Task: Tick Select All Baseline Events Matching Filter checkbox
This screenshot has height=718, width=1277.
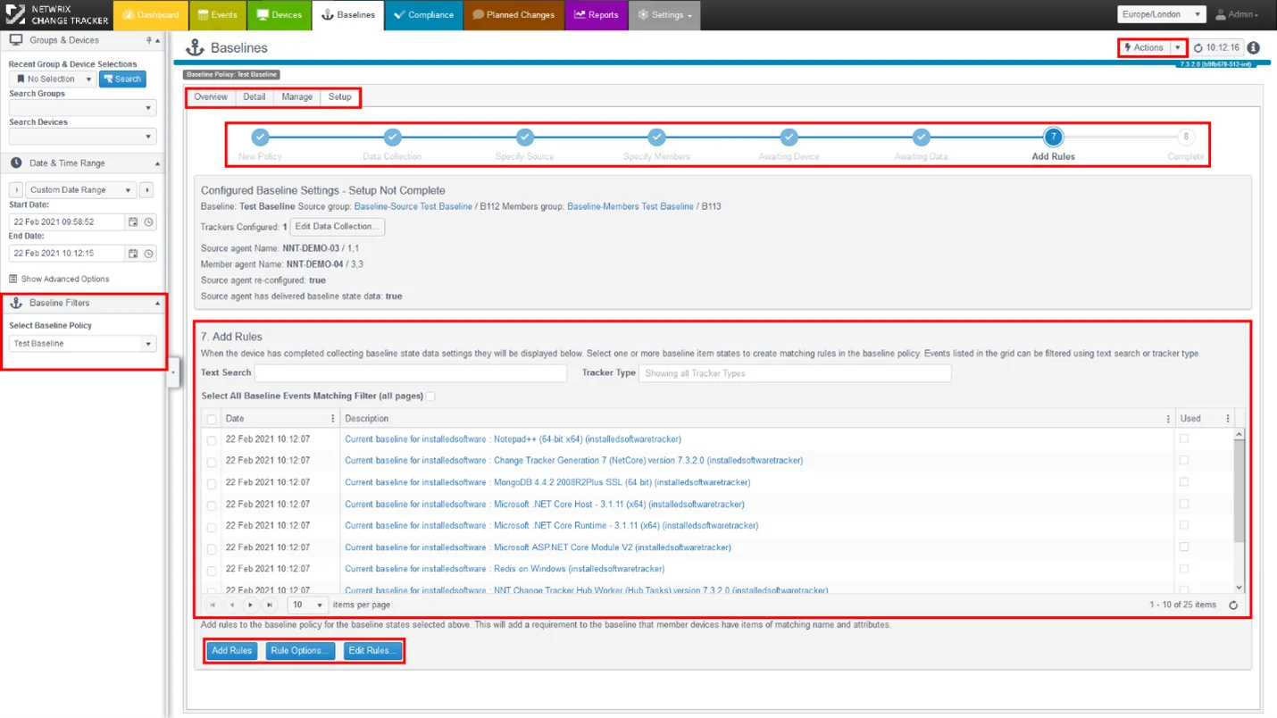Action: point(430,397)
